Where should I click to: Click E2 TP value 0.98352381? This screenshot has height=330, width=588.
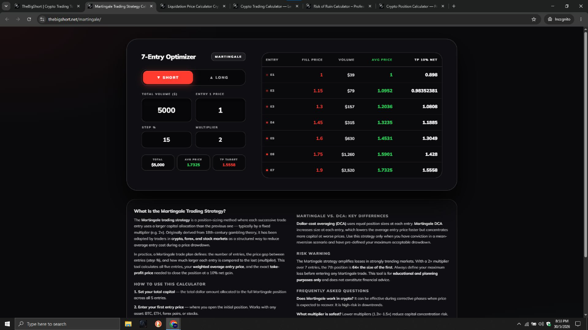(424, 90)
